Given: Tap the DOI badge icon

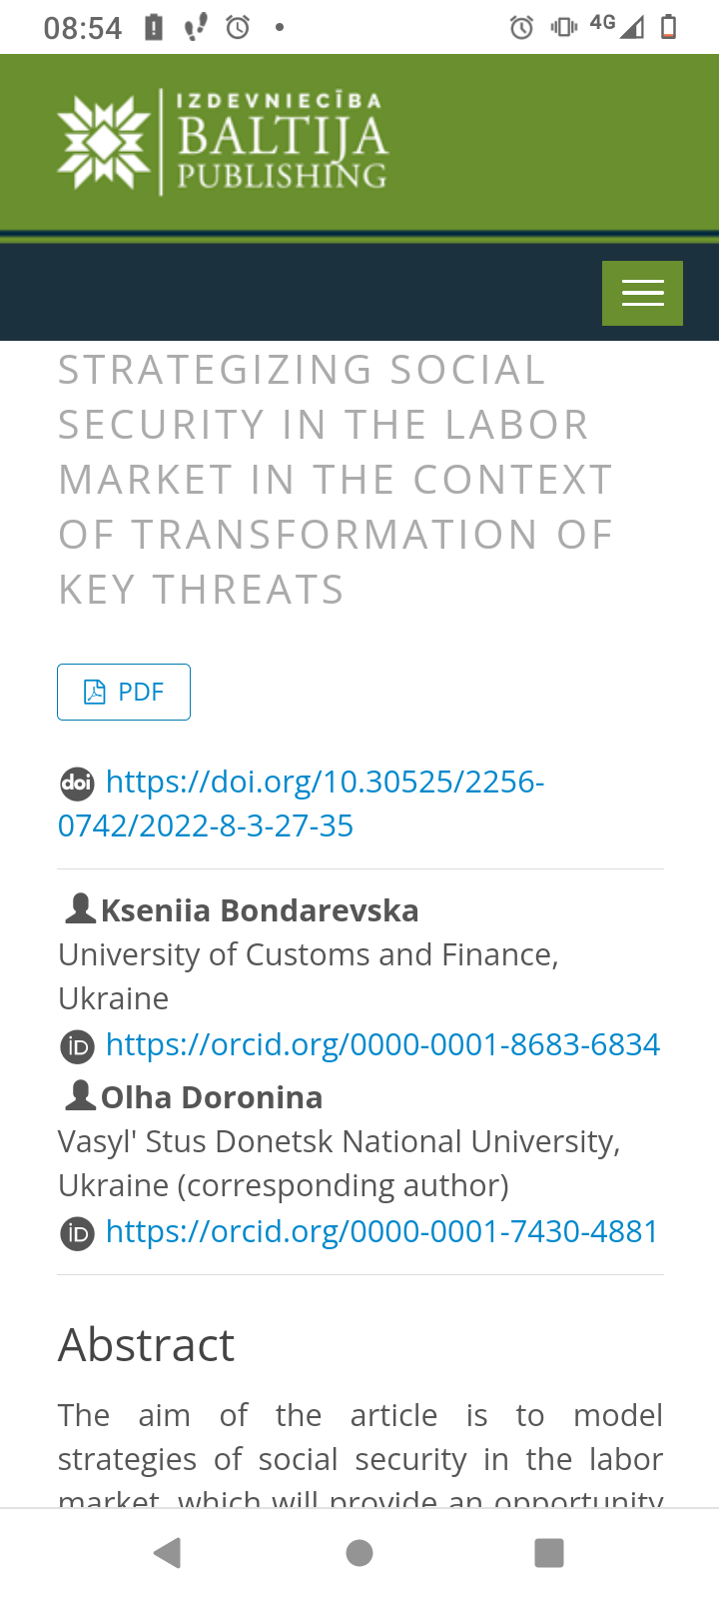Looking at the screenshot, I should [77, 783].
